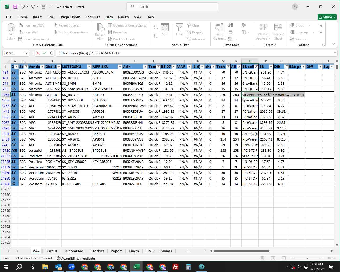This screenshot has height=272, width=340.
Task: Click Page Layout view status icon
Action: [x=273, y=258]
